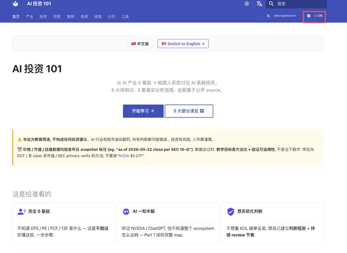The image size is (347, 253).
Task: Click the 这是给谁看的 section heading
Action: [32, 194]
